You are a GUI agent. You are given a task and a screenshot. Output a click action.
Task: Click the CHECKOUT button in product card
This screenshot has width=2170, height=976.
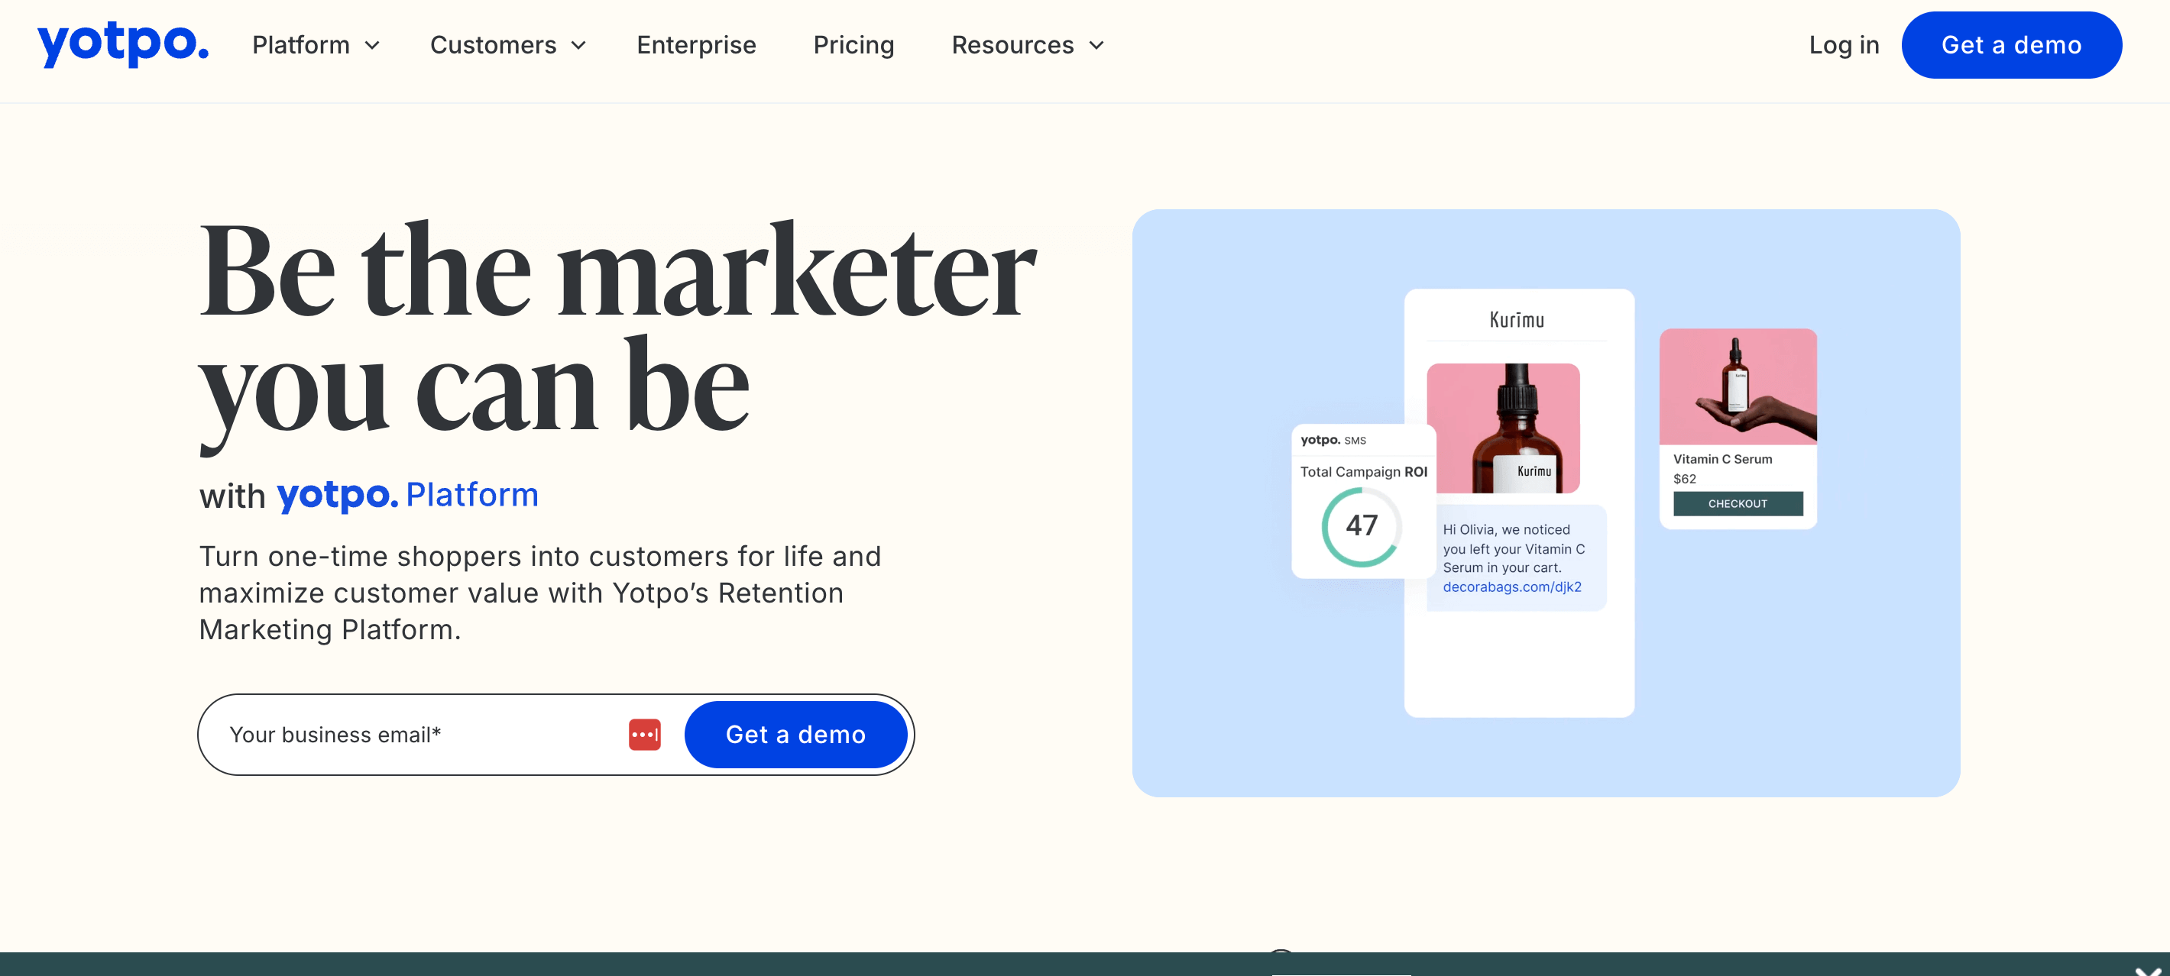click(x=1737, y=503)
